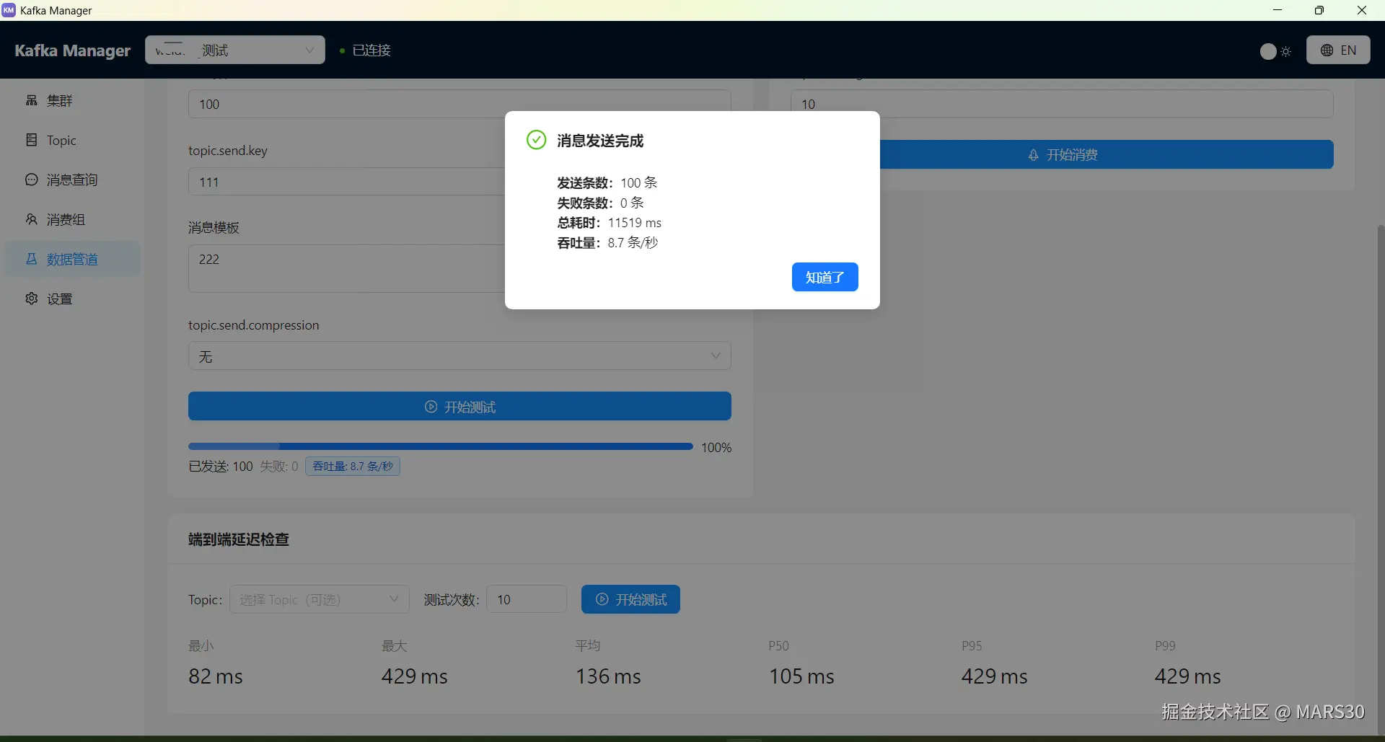Image resolution: width=1385 pixels, height=742 pixels.
Task: Click the 已发送: 100 counter
Action: (221, 467)
